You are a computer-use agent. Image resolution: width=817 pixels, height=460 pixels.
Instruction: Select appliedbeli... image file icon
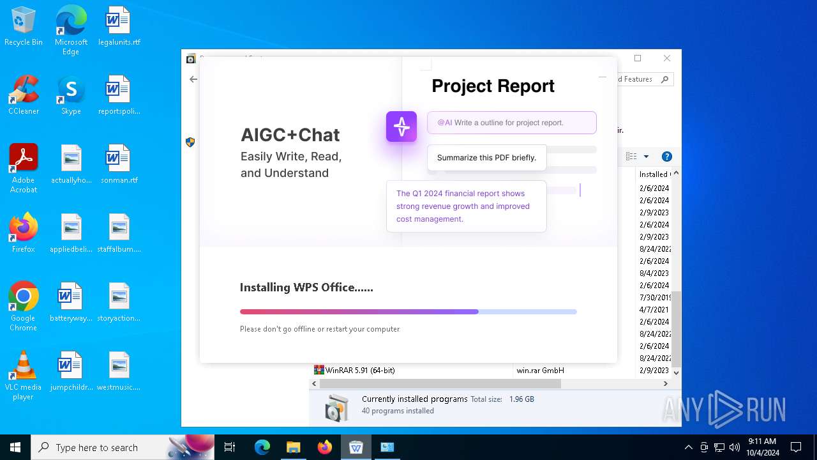point(71,233)
